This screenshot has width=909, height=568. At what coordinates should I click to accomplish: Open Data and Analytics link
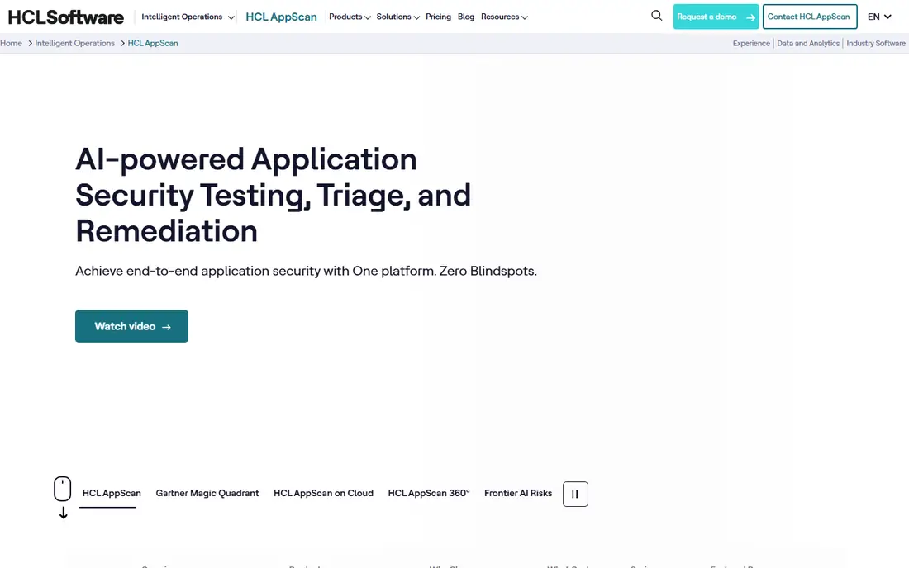coord(807,44)
